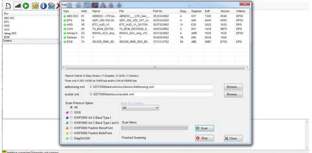Click SID305_RM6_9D name cell in ECM row
The image size is (312, 153).
pyautogui.click(x=104, y=42)
